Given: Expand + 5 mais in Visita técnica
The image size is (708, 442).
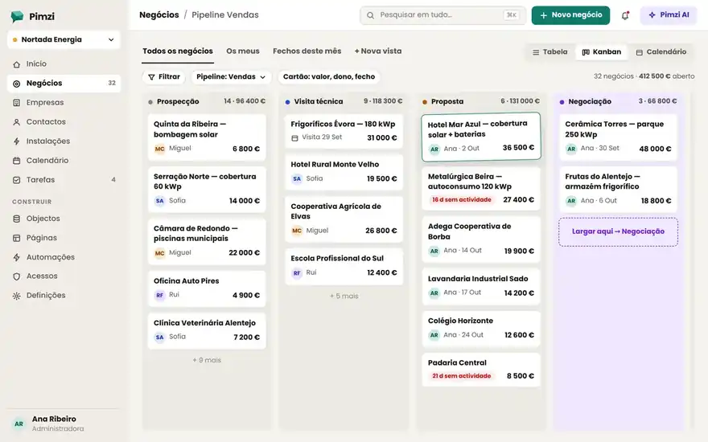Looking at the screenshot, I should point(344,296).
